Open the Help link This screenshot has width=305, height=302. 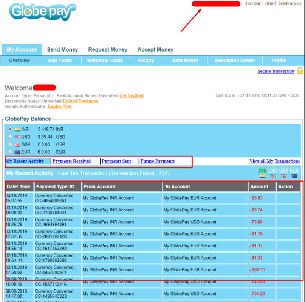pyautogui.click(x=269, y=3)
